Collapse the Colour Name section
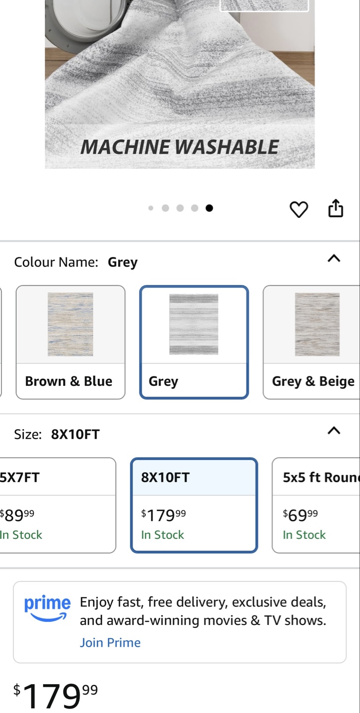 click(x=334, y=258)
